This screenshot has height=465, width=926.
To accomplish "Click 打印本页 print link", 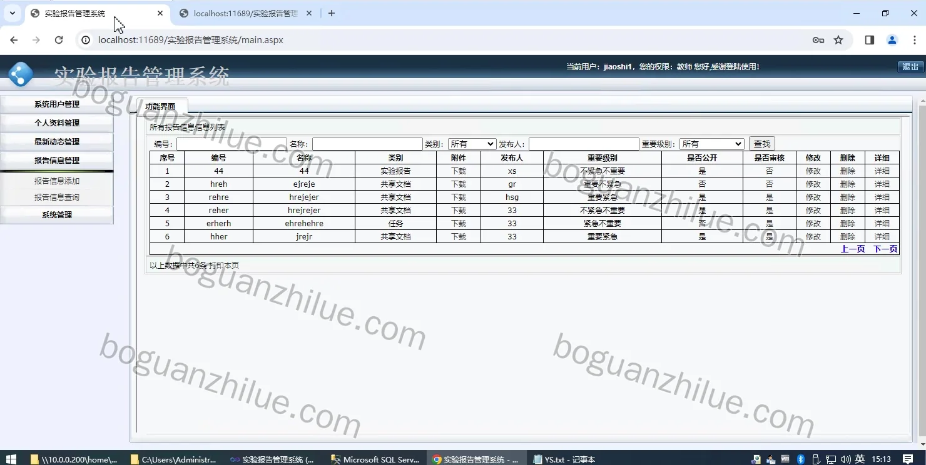I will coord(223,266).
